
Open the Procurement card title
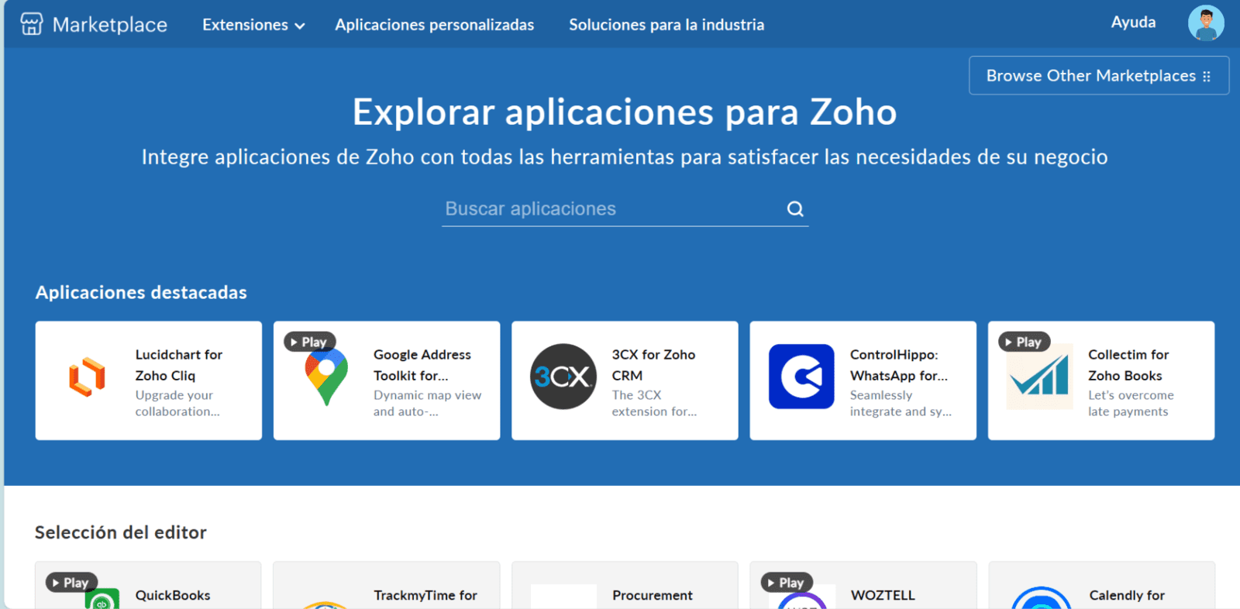(x=653, y=595)
